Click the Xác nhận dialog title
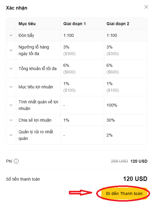 (17, 8)
